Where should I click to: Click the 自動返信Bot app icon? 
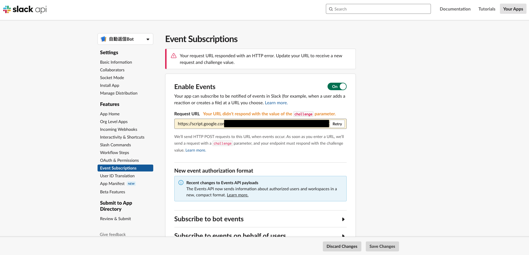(104, 39)
